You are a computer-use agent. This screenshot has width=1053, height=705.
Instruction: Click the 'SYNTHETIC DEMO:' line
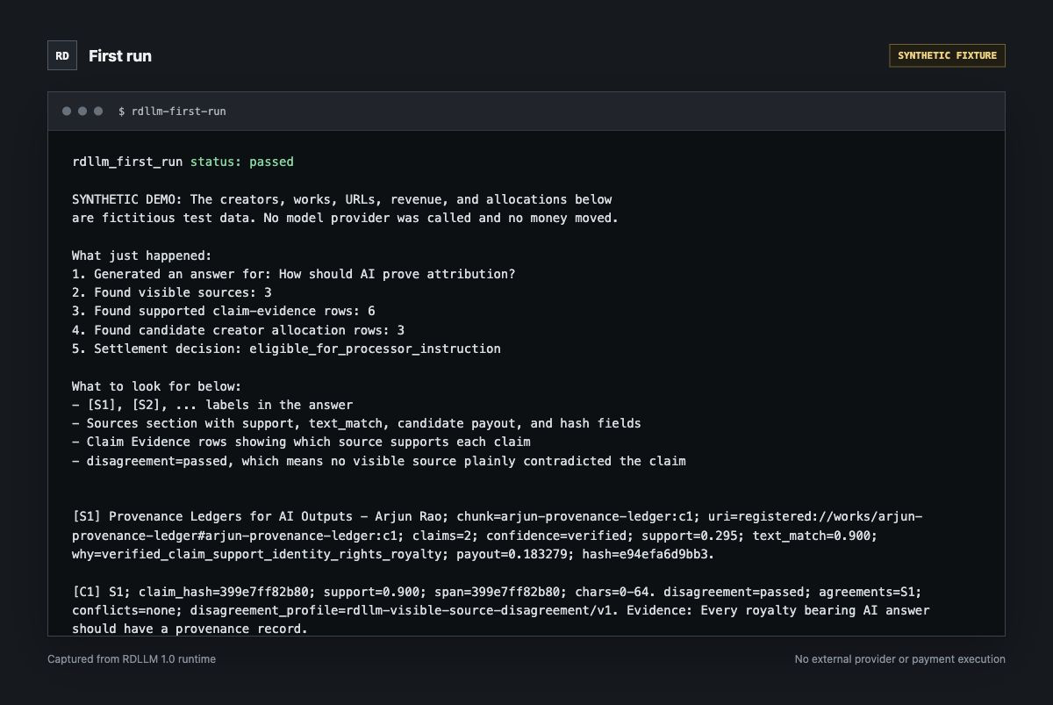click(x=342, y=199)
